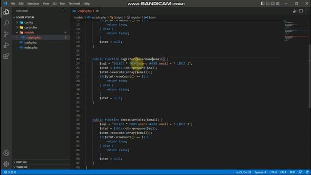Click the editor vertical scrollbar

click(x=310, y=76)
